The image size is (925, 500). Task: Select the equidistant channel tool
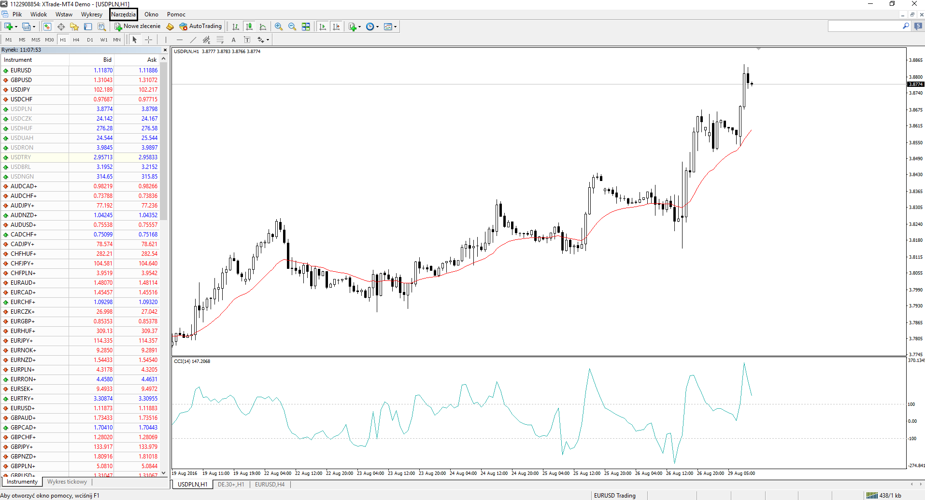[207, 40]
